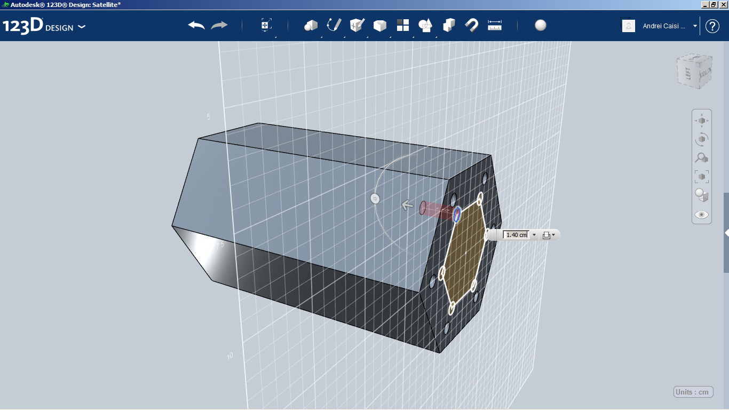This screenshot has height=410, width=729.
Task: Open the Modify tools menu
Action: [x=380, y=25]
